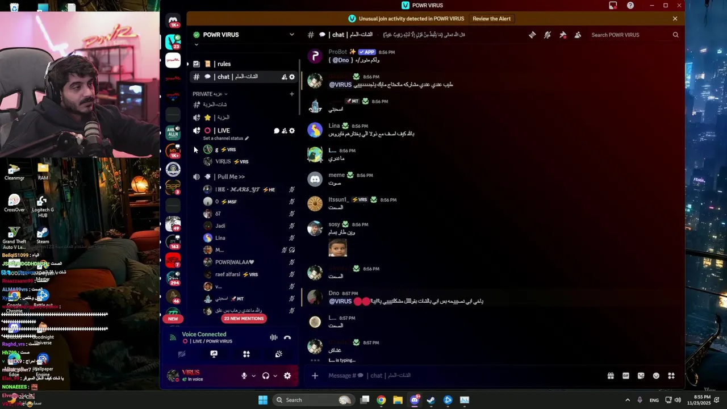Open LIVE voice channel chat bubble

[277, 131]
